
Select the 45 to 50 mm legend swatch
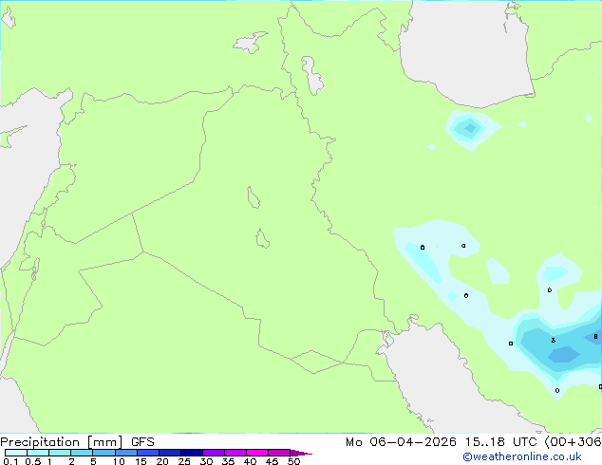(279, 453)
